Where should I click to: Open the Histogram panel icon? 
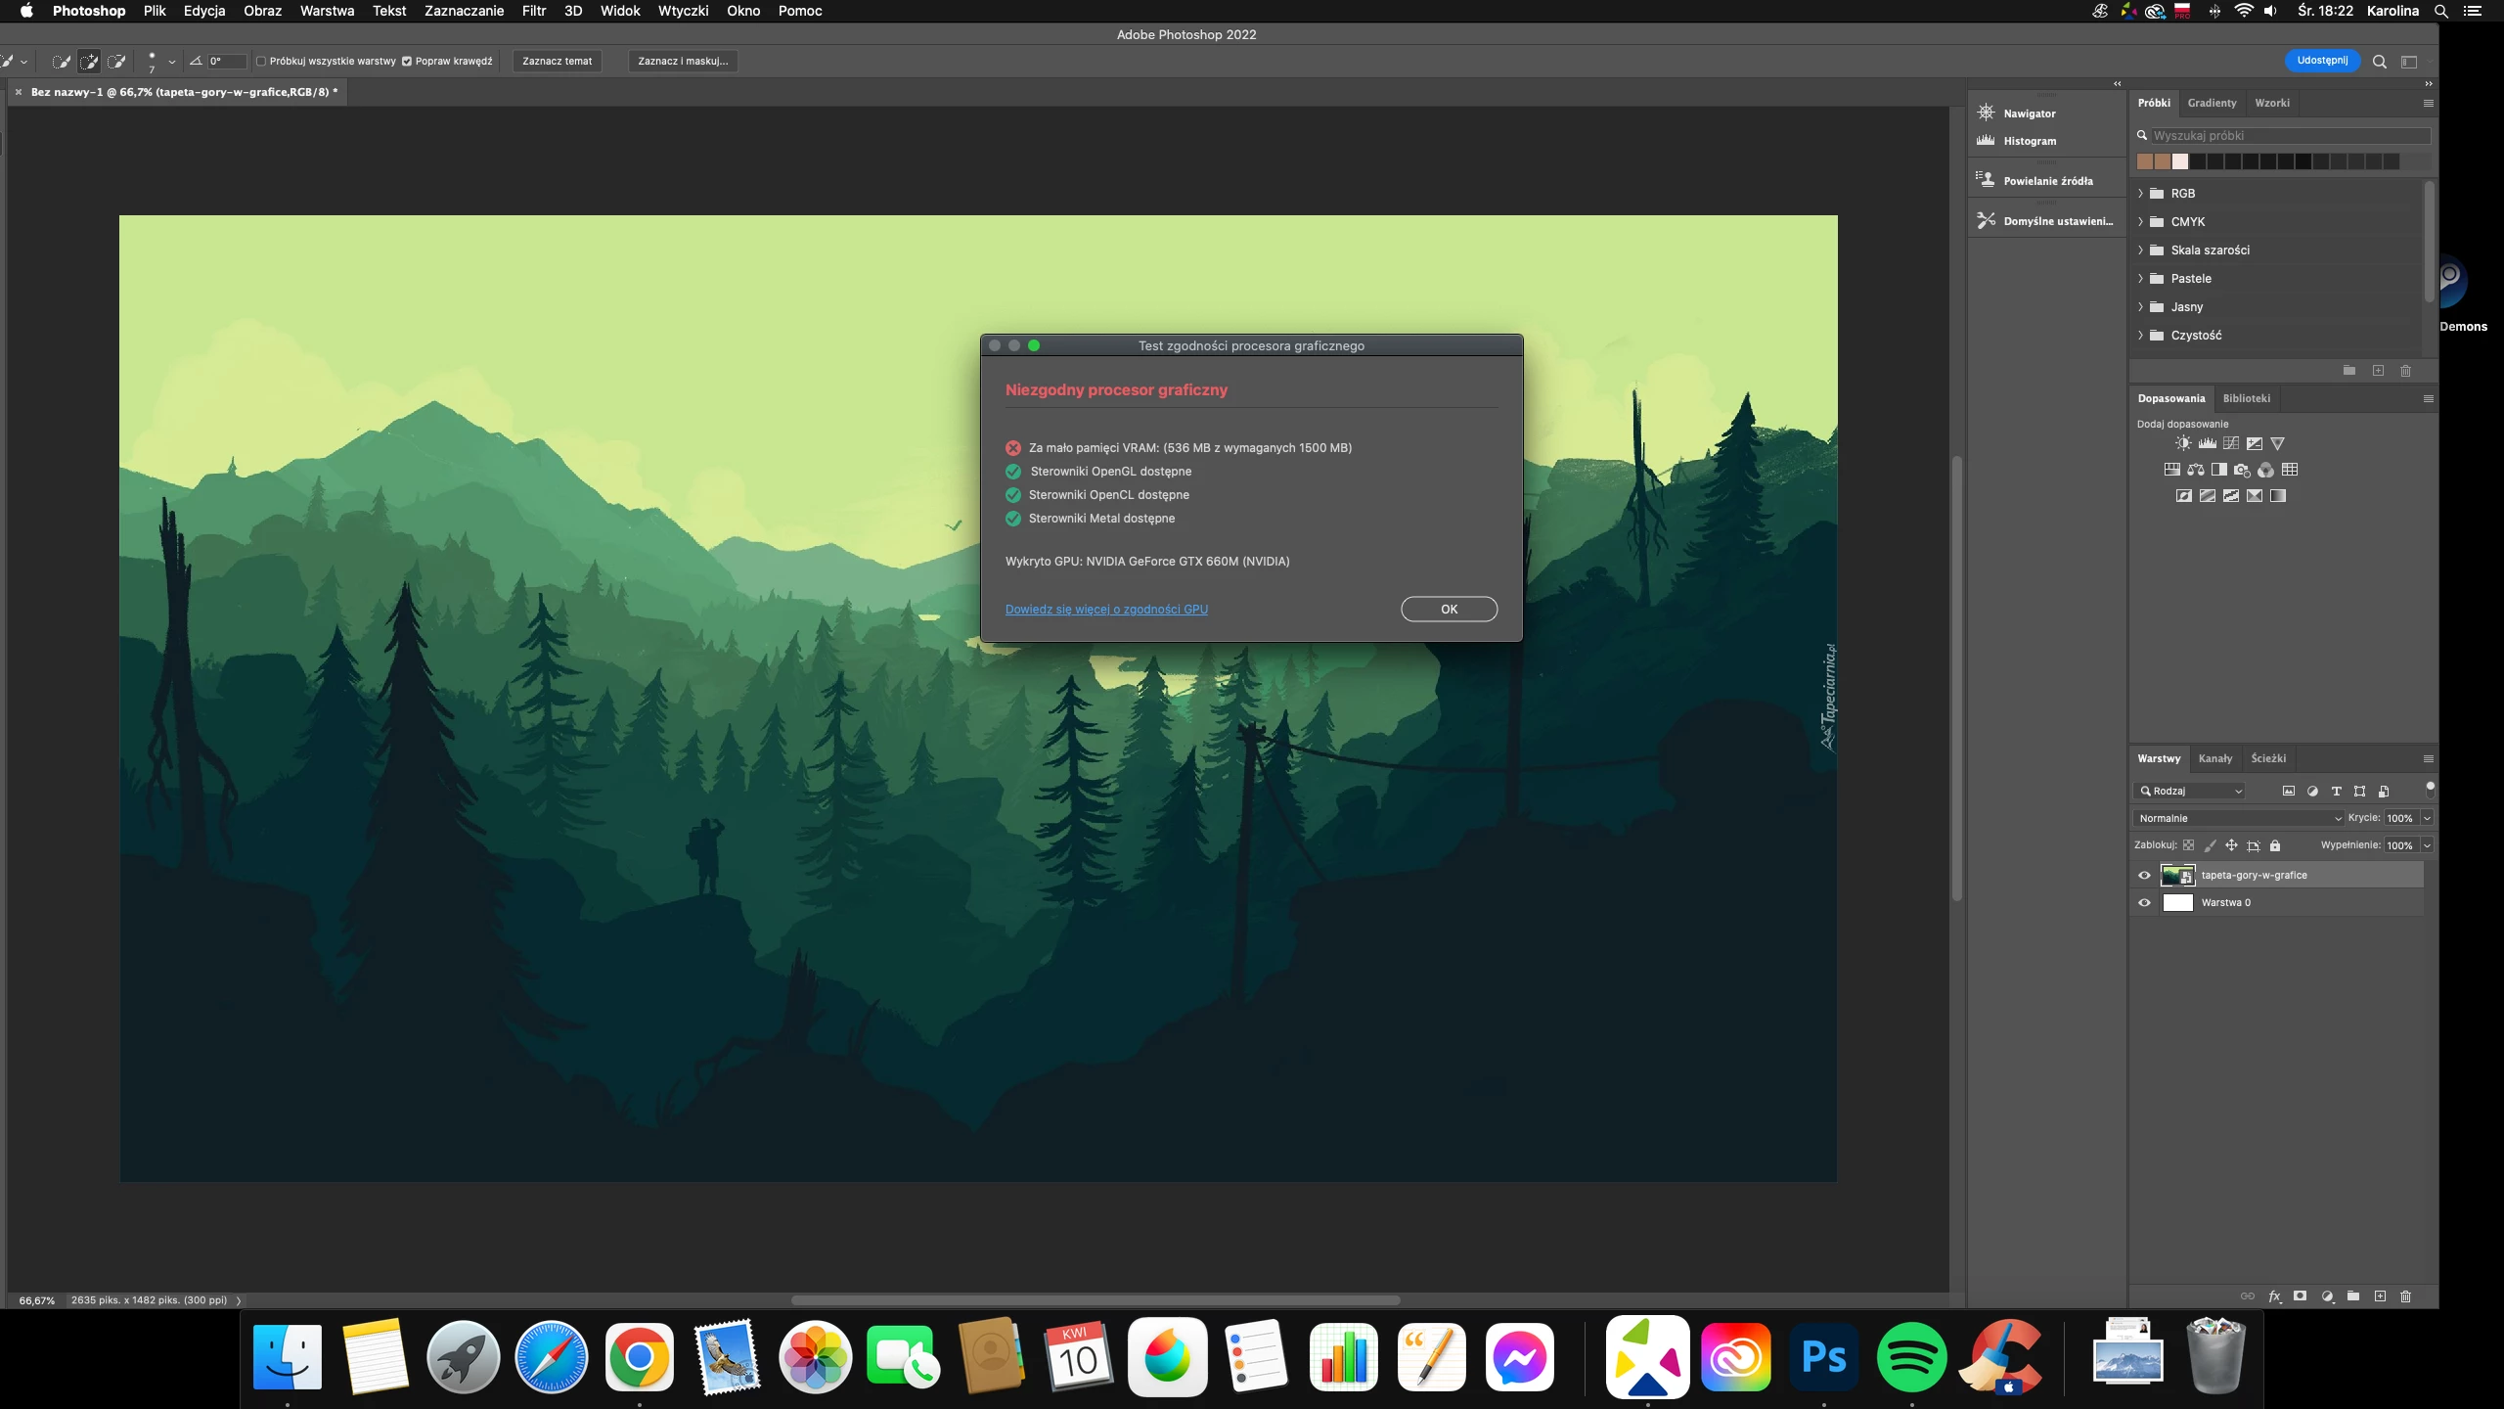1986,141
